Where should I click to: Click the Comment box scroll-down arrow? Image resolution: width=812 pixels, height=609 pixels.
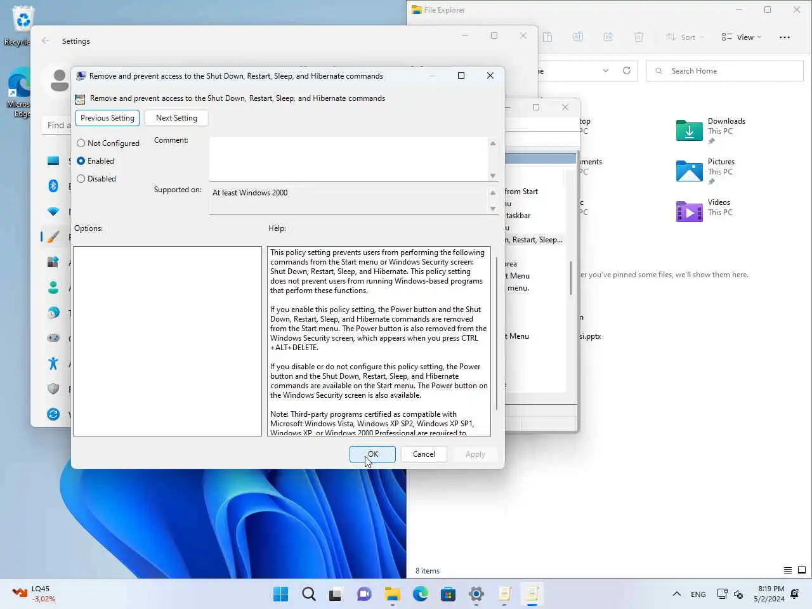pyautogui.click(x=493, y=176)
